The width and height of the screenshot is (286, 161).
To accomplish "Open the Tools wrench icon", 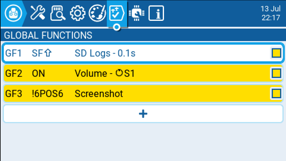I will (37, 13).
